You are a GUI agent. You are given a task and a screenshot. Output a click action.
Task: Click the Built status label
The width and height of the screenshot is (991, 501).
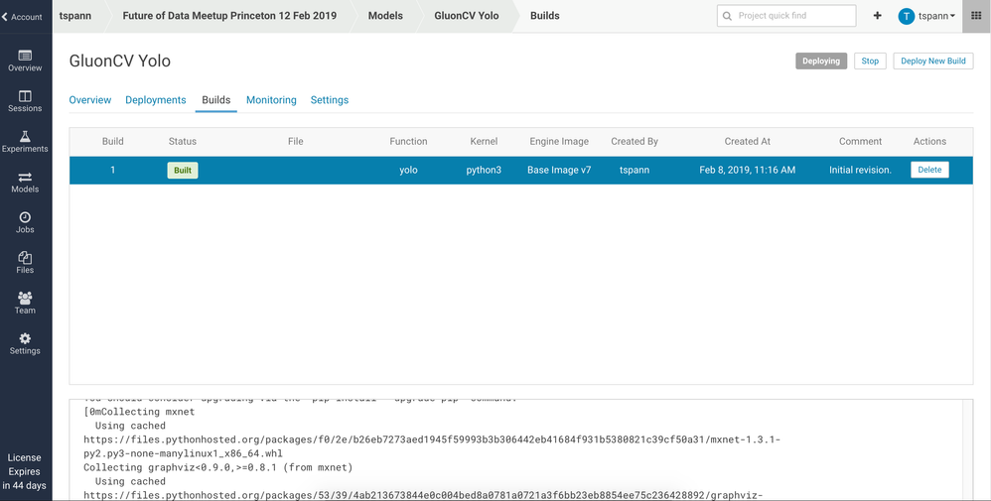183,171
